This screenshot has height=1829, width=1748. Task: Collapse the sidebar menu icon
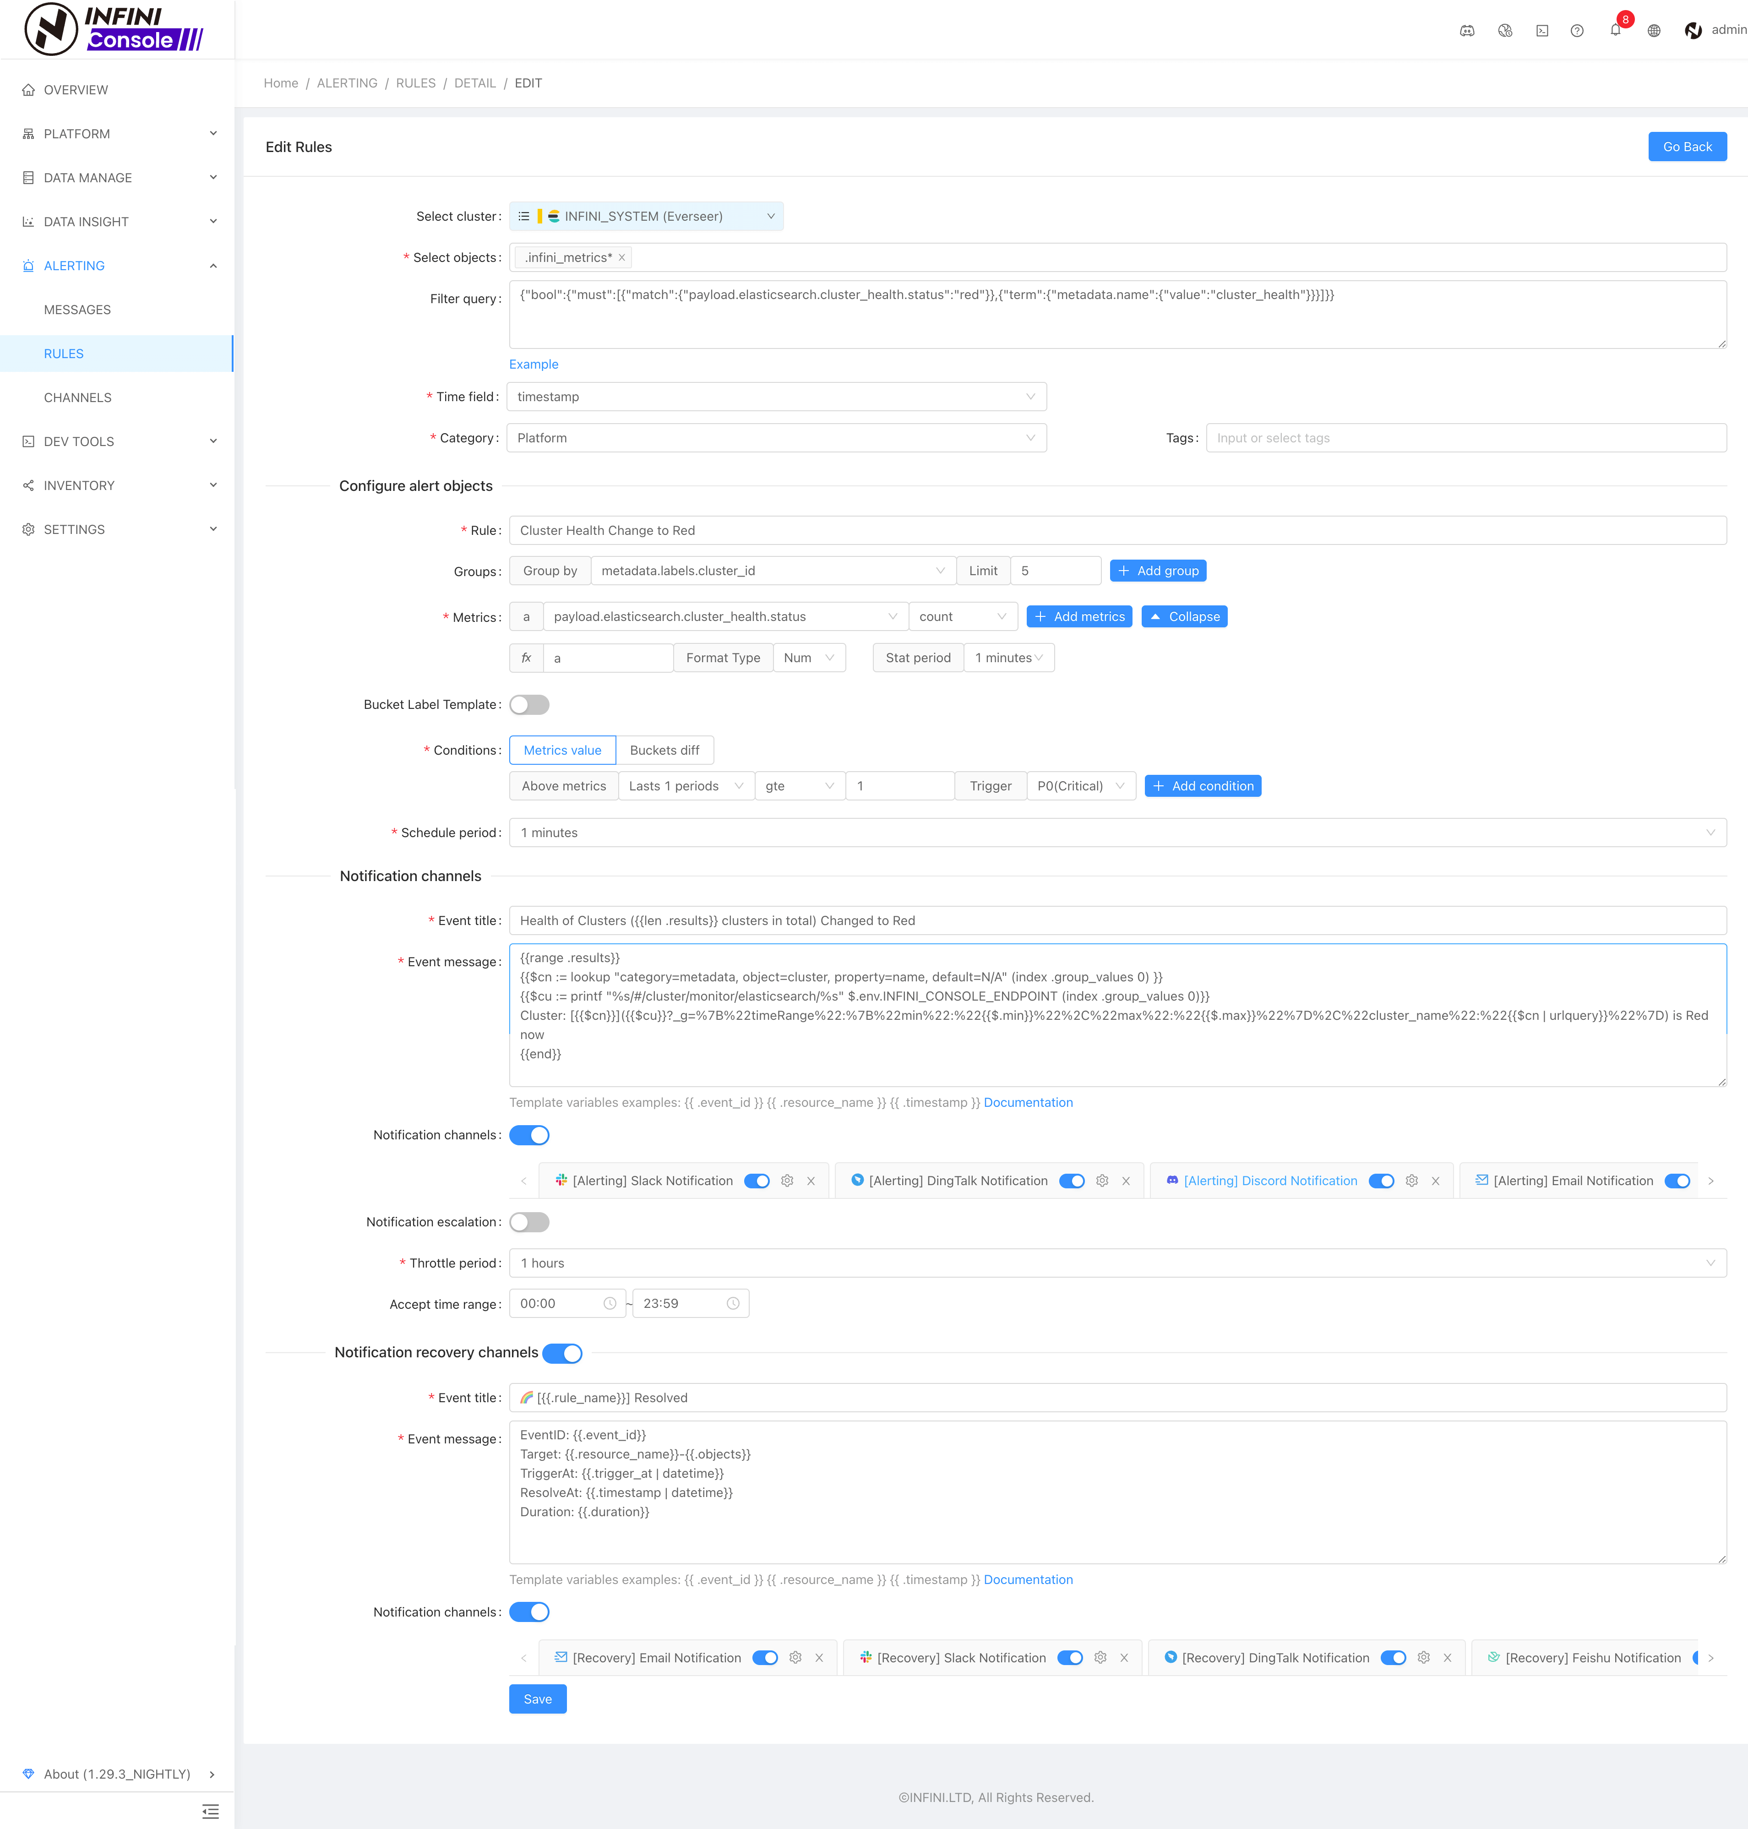(x=211, y=1810)
